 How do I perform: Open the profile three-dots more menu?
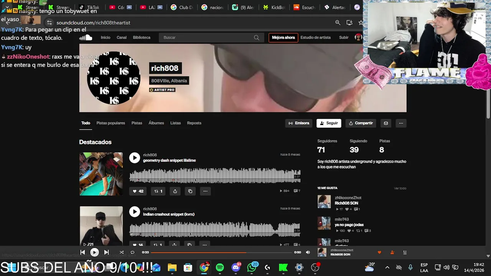(x=401, y=123)
